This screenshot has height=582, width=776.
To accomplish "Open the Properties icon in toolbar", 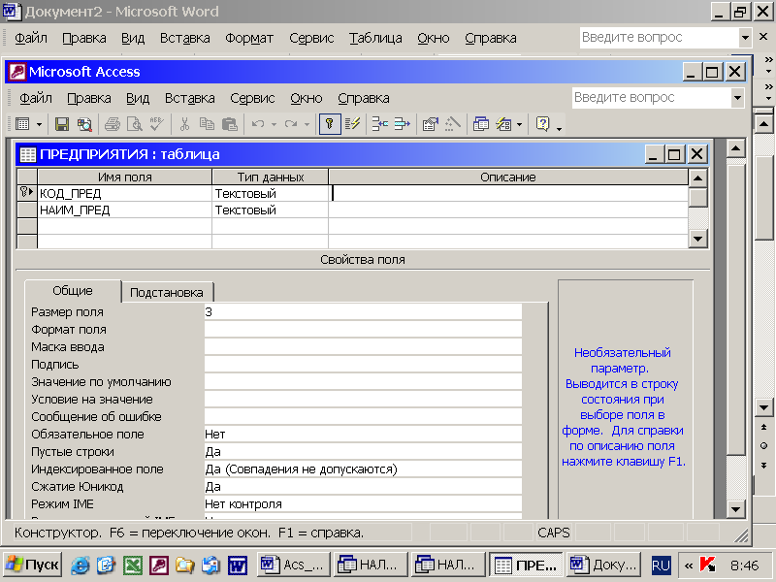I will coord(430,124).
